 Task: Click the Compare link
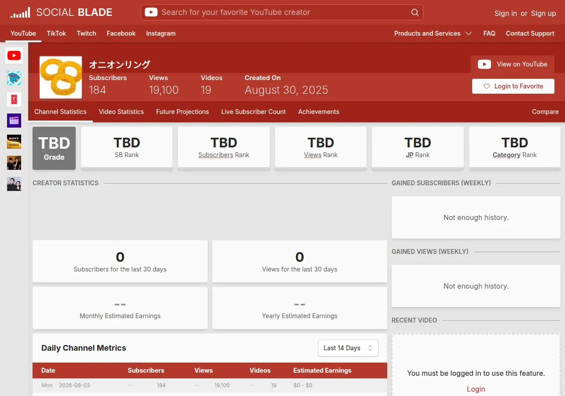point(545,112)
